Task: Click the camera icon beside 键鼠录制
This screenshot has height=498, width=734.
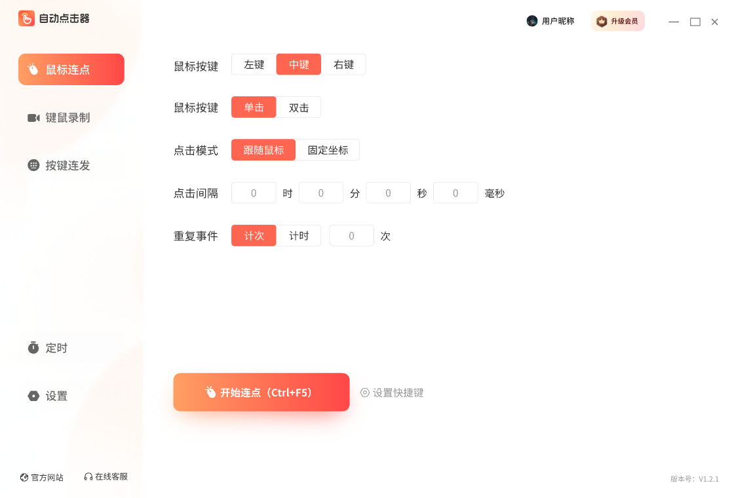Action: [33, 118]
